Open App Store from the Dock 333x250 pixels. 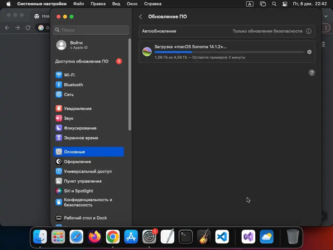[x=131, y=237]
